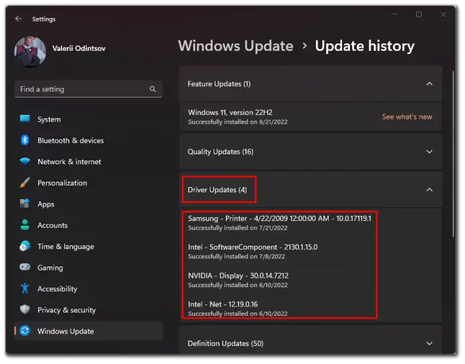Navigate to Windows Update breadcrumb
This screenshot has height=364, width=465.
(x=235, y=46)
